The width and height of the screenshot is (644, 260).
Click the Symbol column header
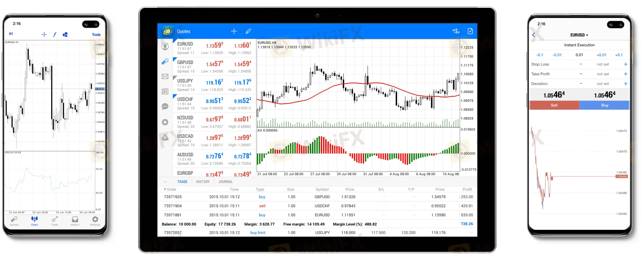pyautogui.click(x=322, y=189)
